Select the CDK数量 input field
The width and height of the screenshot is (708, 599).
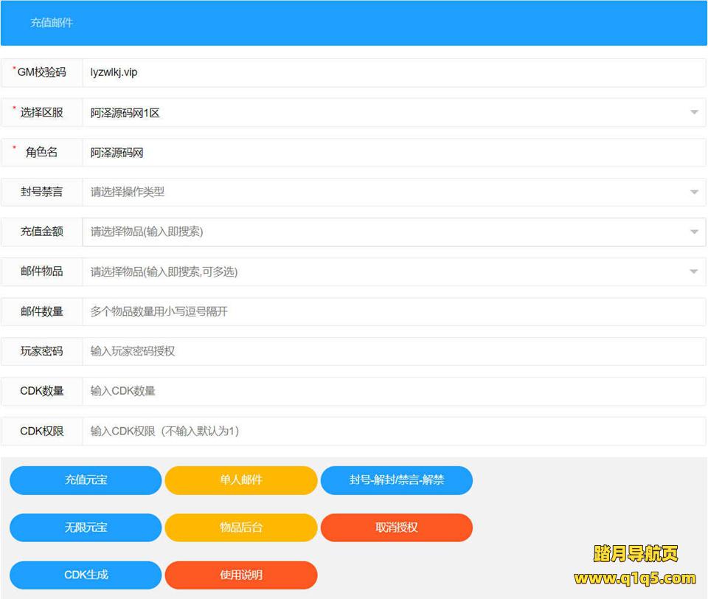coord(393,391)
